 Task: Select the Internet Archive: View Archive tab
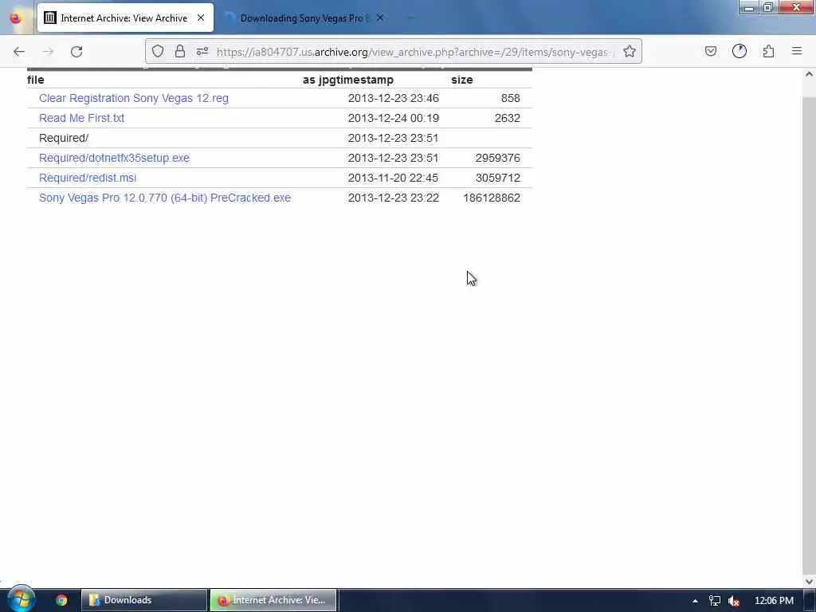pyautogui.click(x=124, y=18)
